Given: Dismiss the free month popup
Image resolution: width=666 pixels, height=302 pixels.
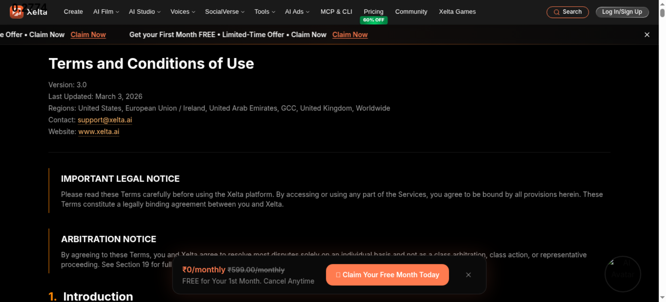Looking at the screenshot, I should 468,275.
